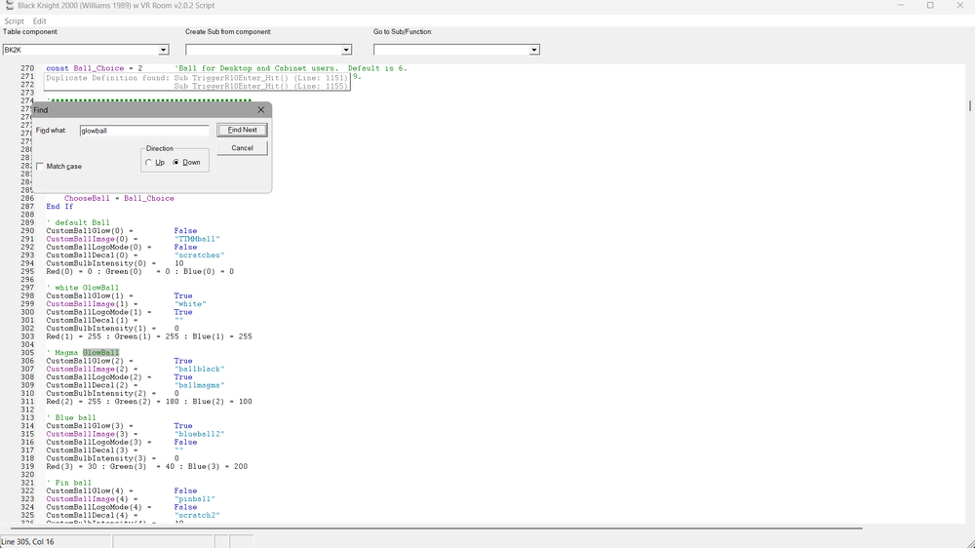The image size is (975, 548).
Task: Close the Find dialog with X
Action: pos(261,110)
